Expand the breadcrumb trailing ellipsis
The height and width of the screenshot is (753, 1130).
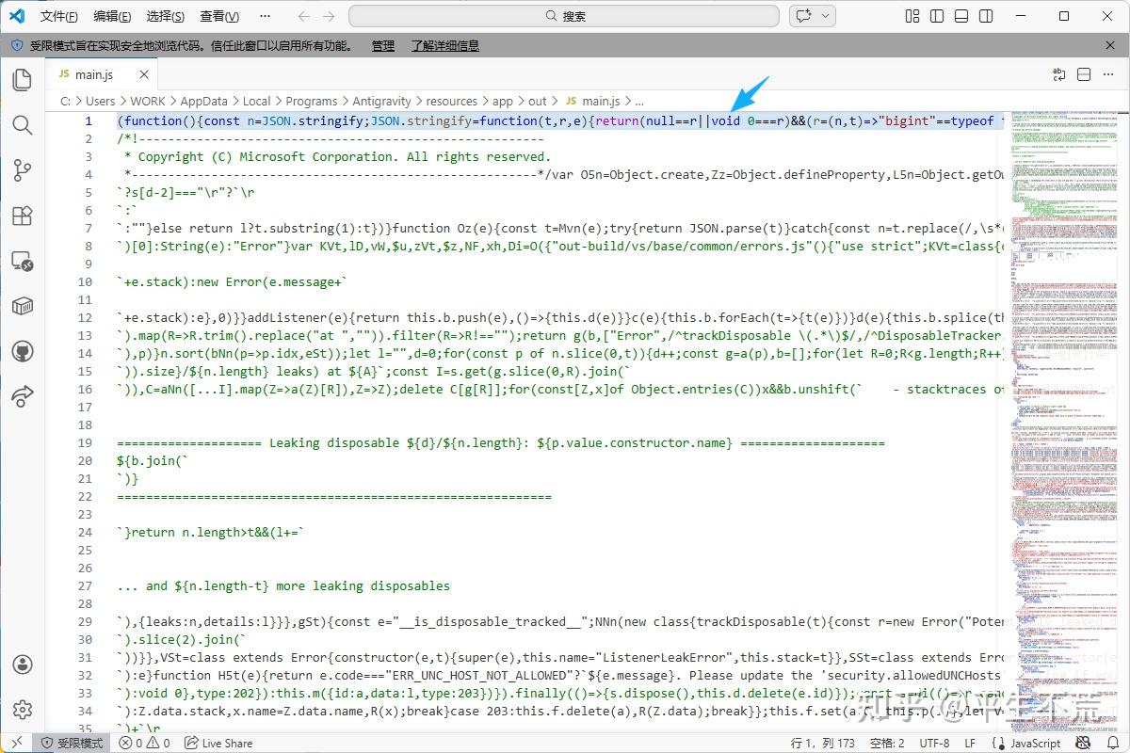tap(639, 101)
